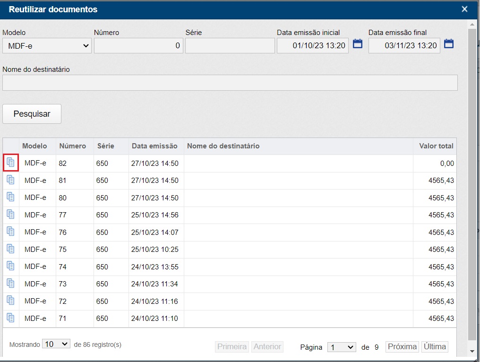
Task: Click the Série input field
Action: coord(230,46)
